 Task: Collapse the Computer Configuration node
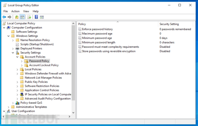(x=4, y=28)
